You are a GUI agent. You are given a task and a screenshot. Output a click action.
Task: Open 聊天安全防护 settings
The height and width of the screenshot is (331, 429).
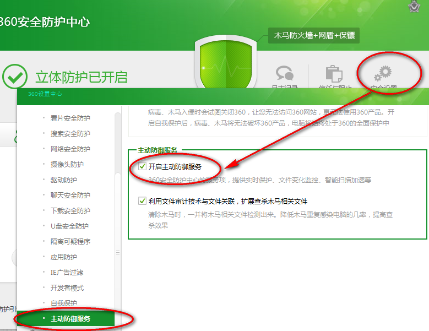click(70, 195)
